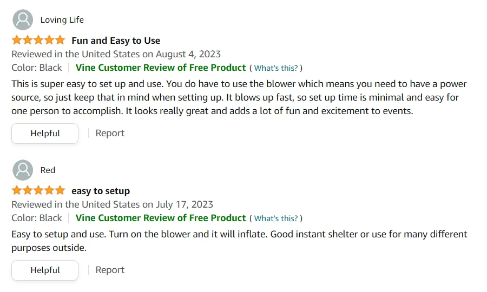Image resolution: width=487 pixels, height=292 pixels.
Task: Open the "Fun and Easy to Use" review title
Action: 116,41
